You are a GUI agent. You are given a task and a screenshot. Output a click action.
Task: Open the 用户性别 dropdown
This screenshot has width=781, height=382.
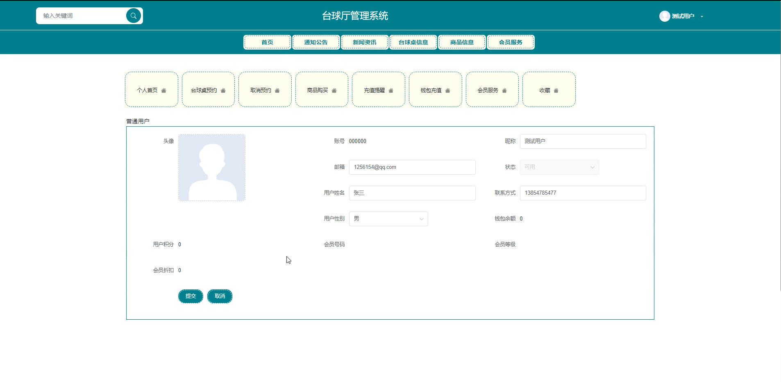388,219
